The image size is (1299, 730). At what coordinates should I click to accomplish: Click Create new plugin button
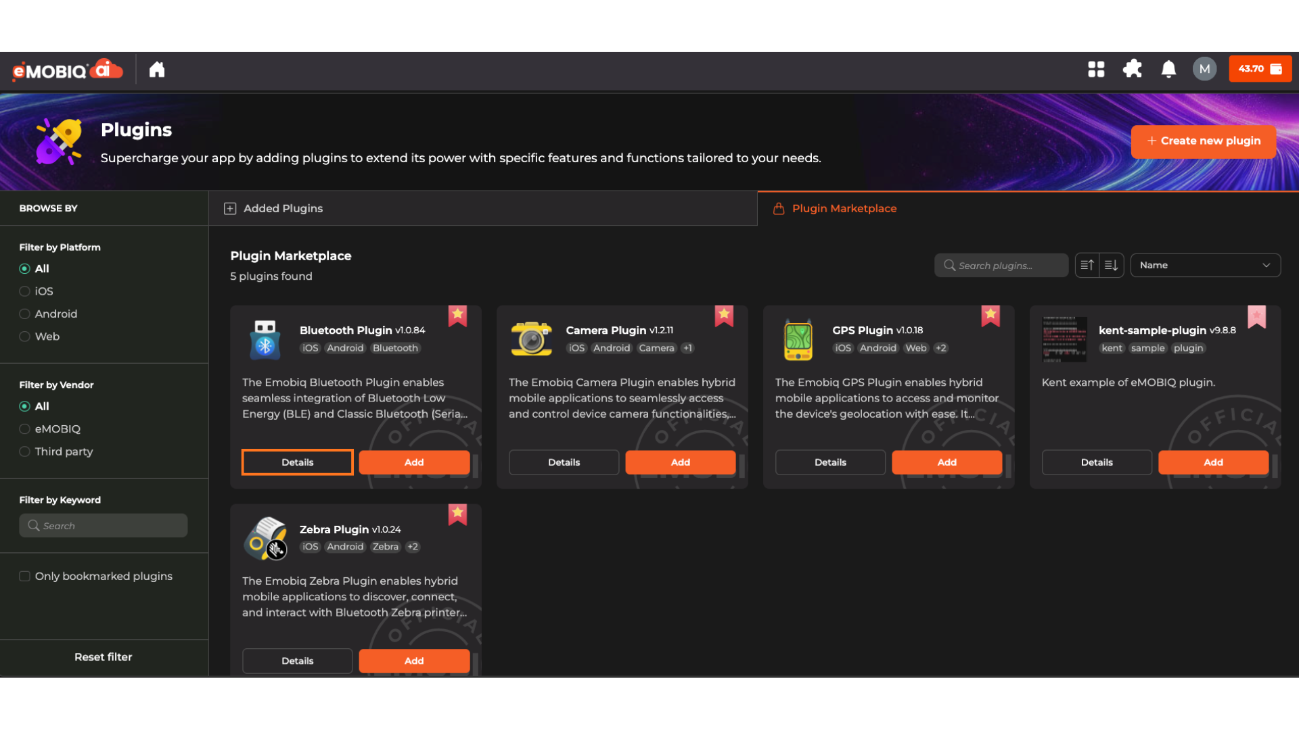[x=1204, y=141]
